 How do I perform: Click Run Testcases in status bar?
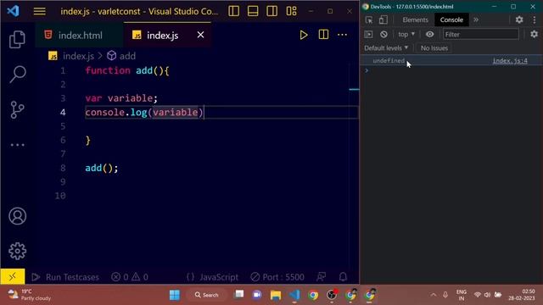(x=65, y=277)
